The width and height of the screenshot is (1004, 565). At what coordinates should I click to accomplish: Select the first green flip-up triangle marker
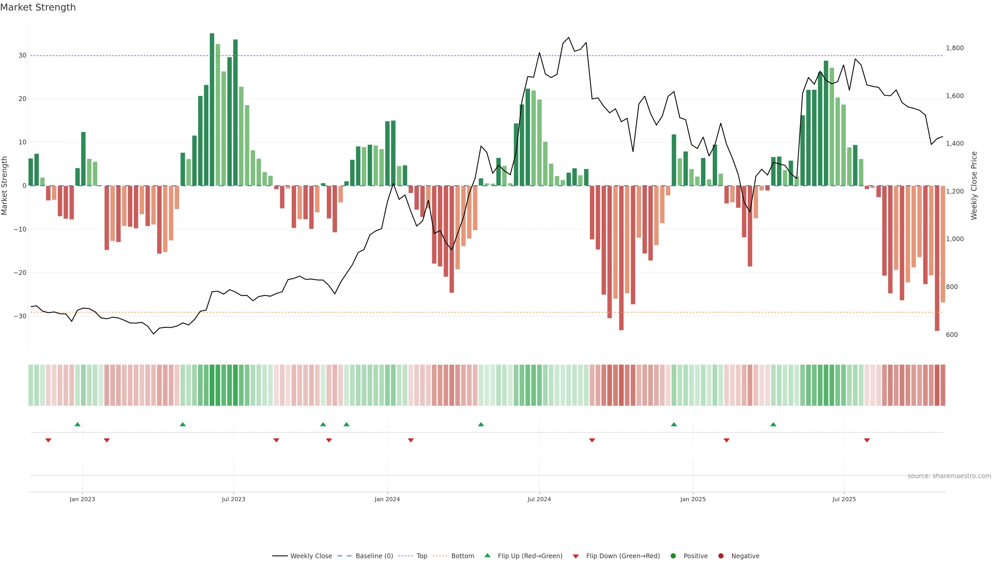point(78,424)
